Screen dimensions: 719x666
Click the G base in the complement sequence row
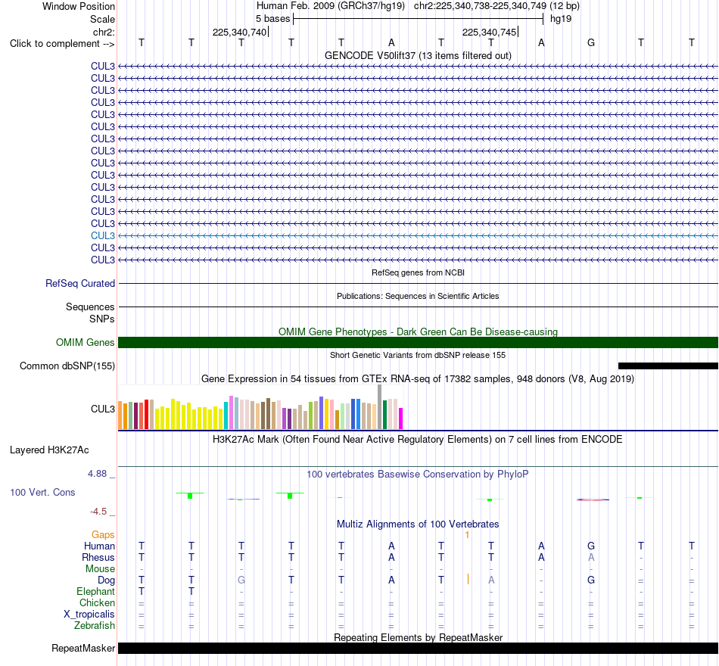tap(591, 42)
